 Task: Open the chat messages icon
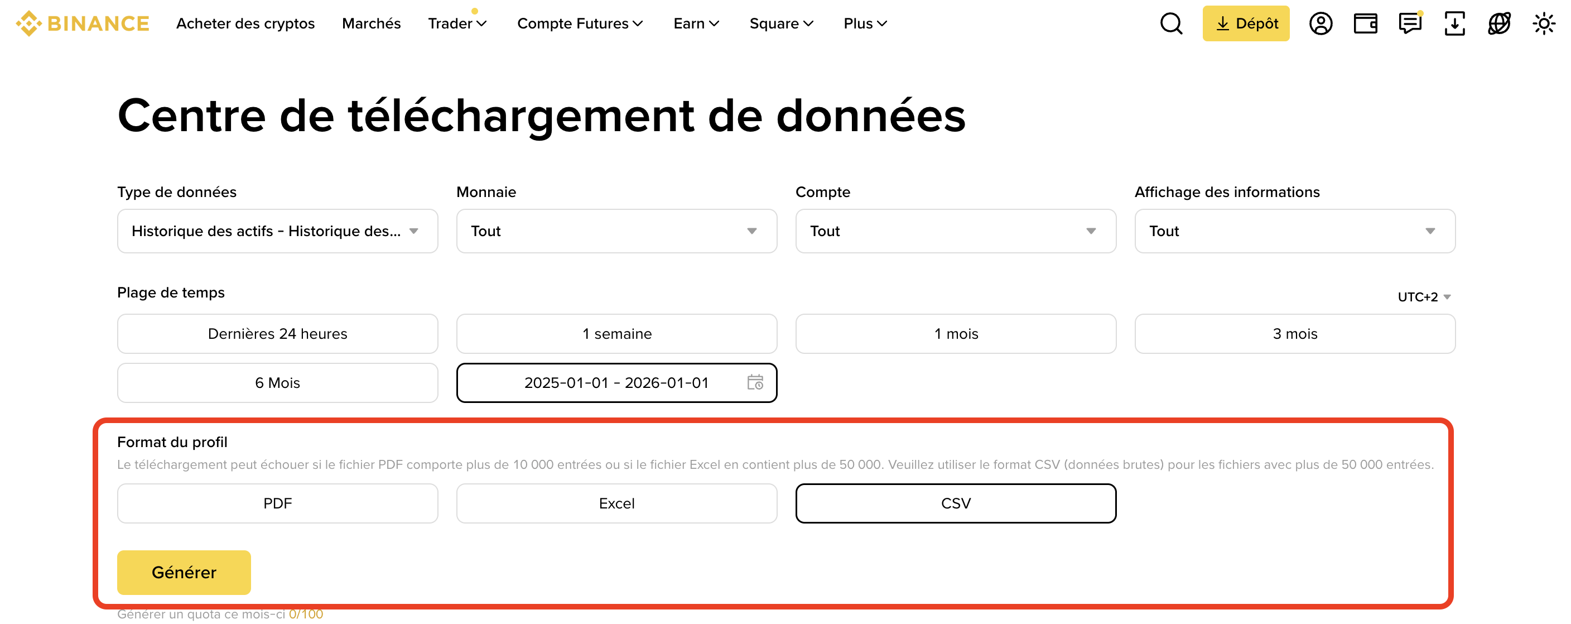point(1409,23)
